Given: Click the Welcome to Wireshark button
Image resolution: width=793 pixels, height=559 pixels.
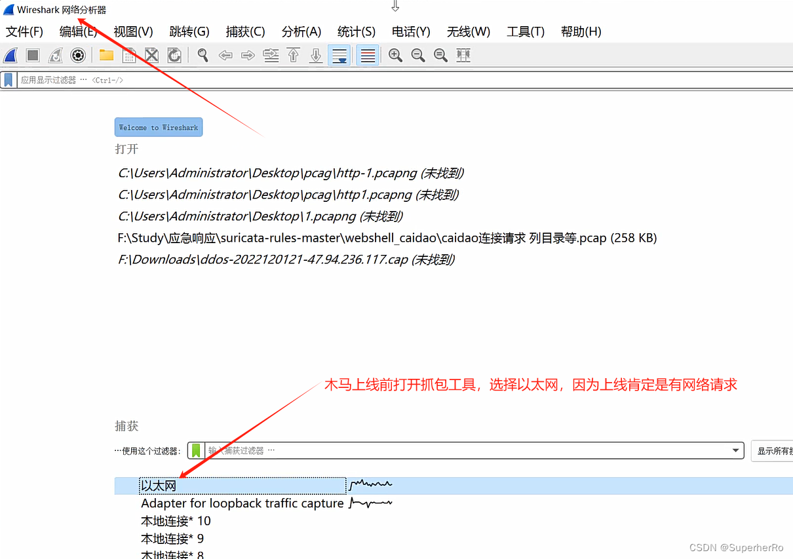Looking at the screenshot, I should (x=159, y=127).
